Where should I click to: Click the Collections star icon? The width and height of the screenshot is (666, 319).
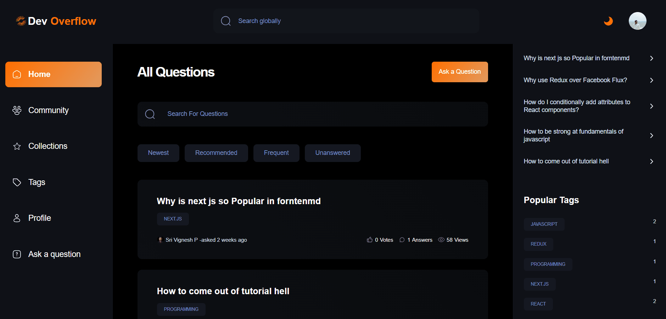pyautogui.click(x=17, y=146)
